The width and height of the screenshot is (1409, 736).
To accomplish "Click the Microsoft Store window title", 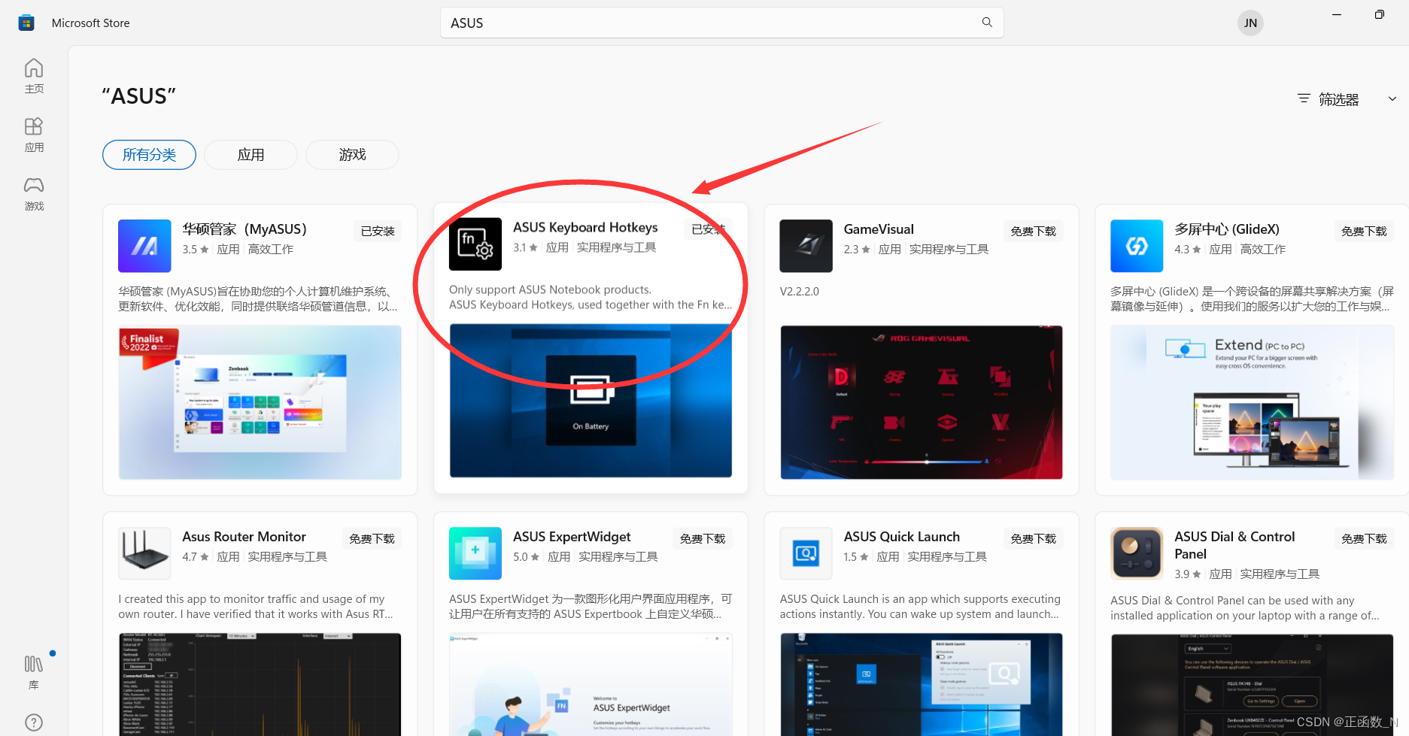I will tap(90, 23).
